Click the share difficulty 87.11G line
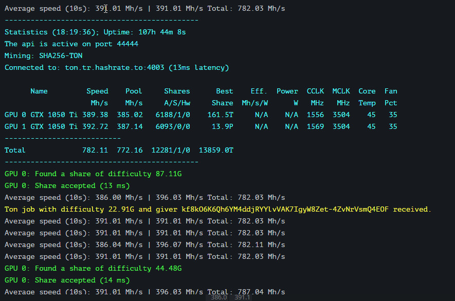 pyautogui.click(x=93, y=174)
